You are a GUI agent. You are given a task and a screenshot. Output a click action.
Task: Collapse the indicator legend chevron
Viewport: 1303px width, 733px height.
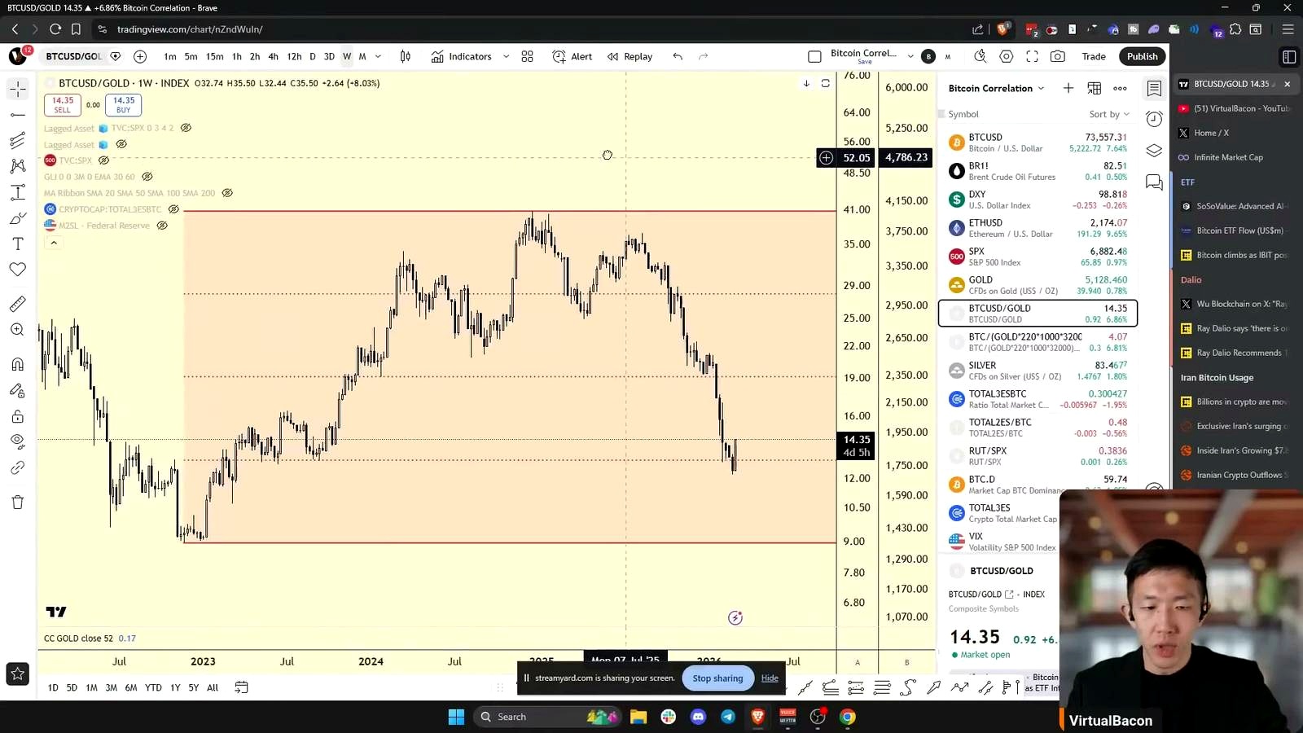[x=54, y=243]
